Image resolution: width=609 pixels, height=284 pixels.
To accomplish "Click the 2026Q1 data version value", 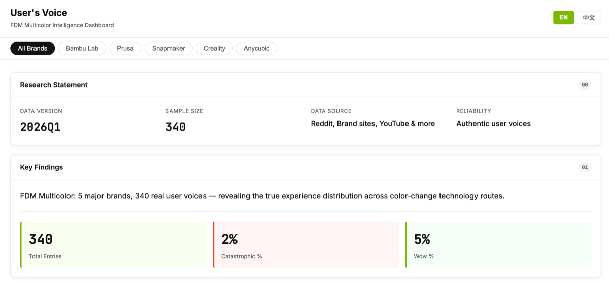I will tap(41, 127).
